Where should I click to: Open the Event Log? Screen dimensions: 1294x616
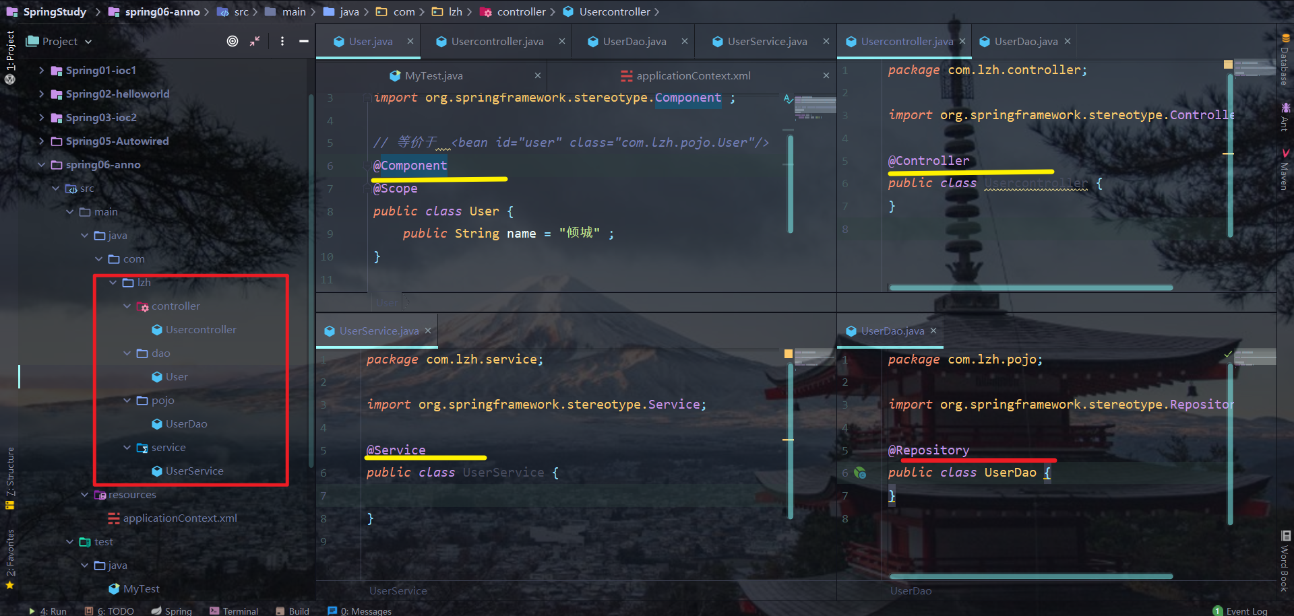[x=1240, y=611]
